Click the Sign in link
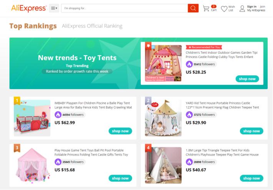This screenshot has height=190, width=273. click(x=251, y=6)
